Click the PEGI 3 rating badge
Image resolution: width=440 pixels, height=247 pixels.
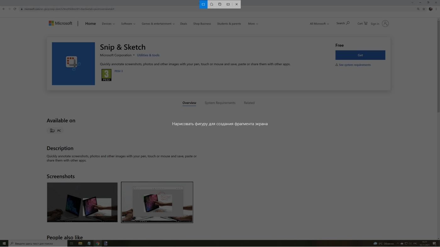[106, 75]
